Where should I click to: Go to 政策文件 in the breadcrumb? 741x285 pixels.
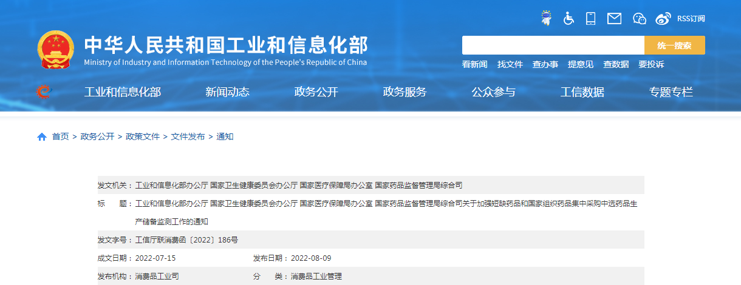pos(143,137)
